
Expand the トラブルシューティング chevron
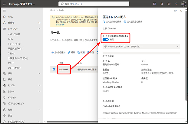coord(39,122)
